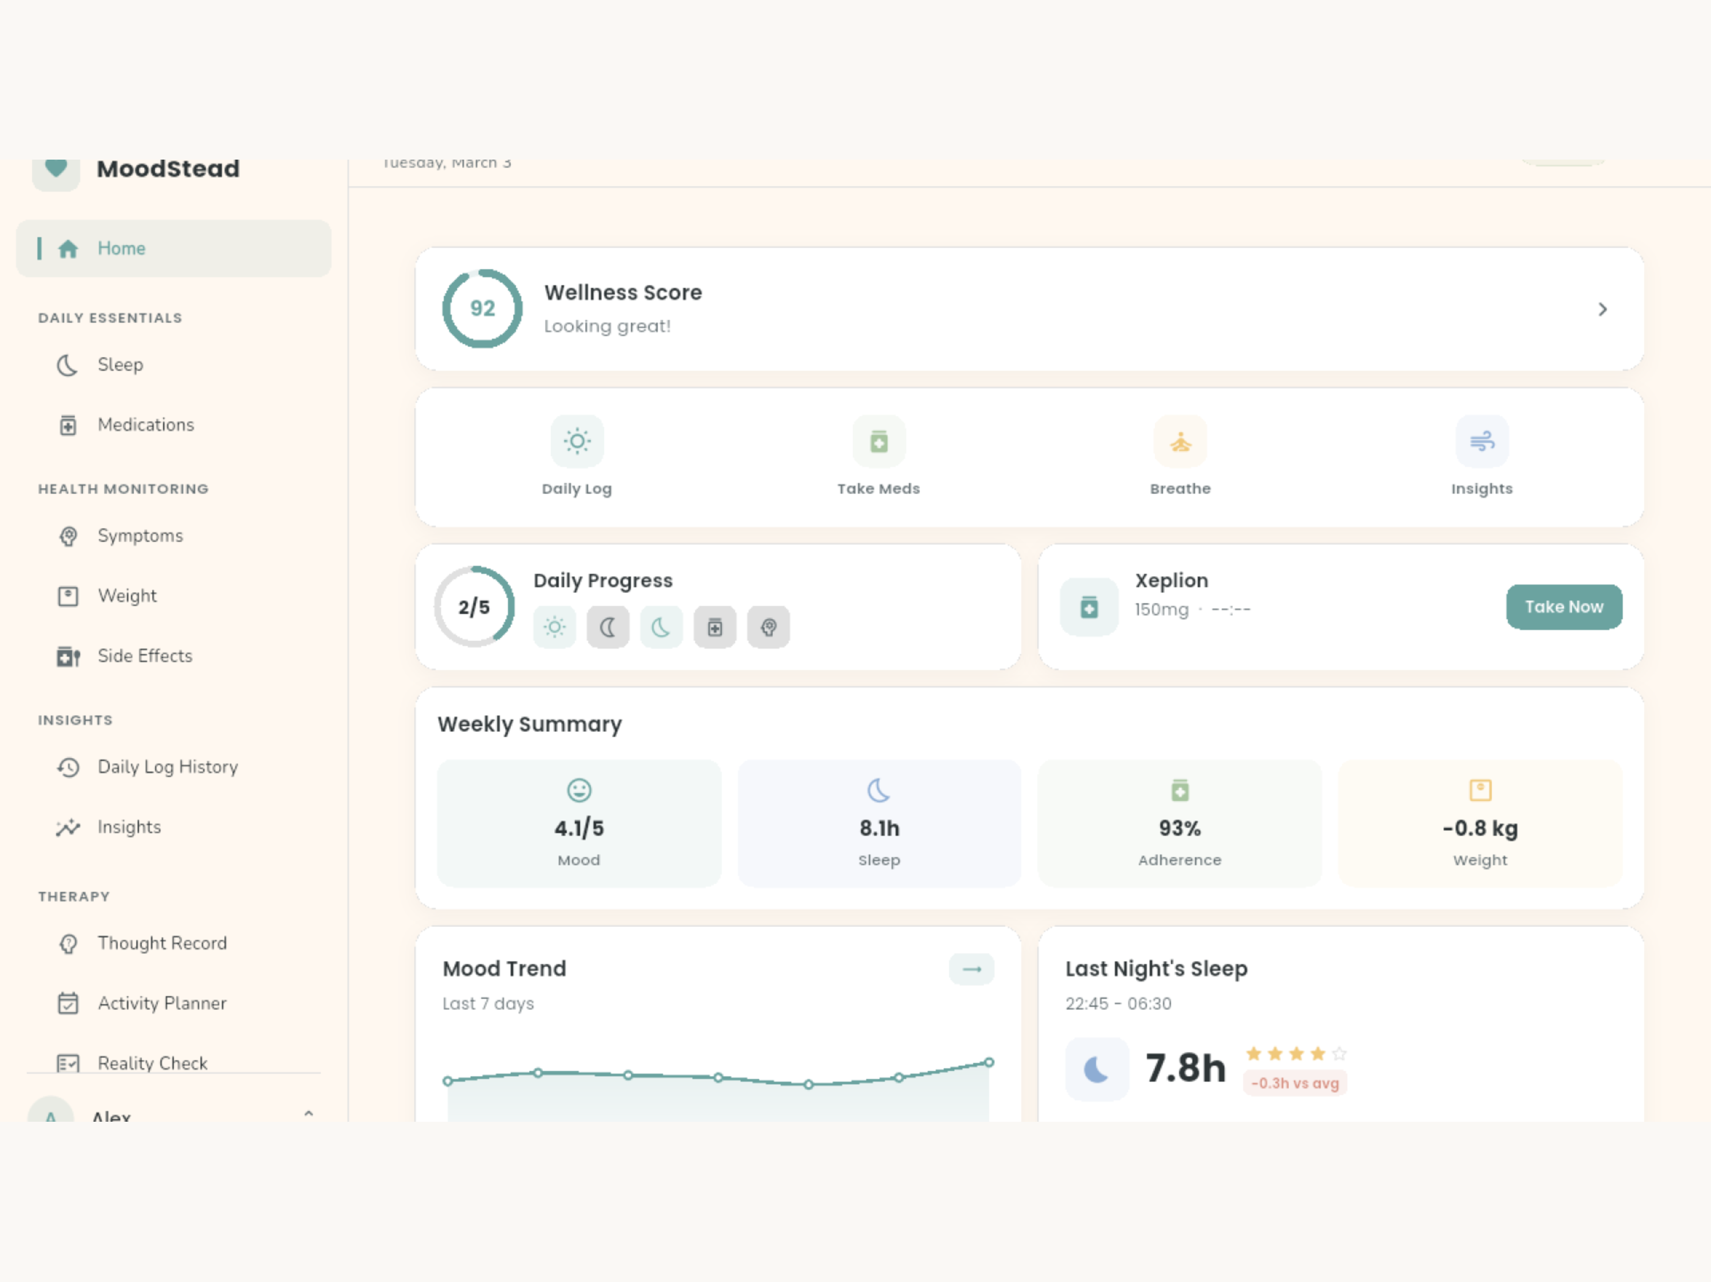Click the blue moon icon by 7.8h sleep
The image size is (1711, 1282).
click(1097, 1069)
